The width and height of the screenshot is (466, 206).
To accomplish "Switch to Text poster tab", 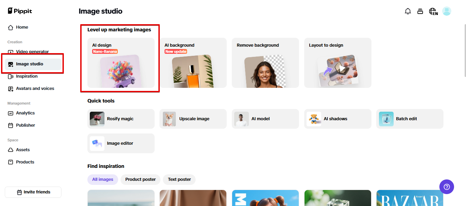I will pyautogui.click(x=179, y=179).
